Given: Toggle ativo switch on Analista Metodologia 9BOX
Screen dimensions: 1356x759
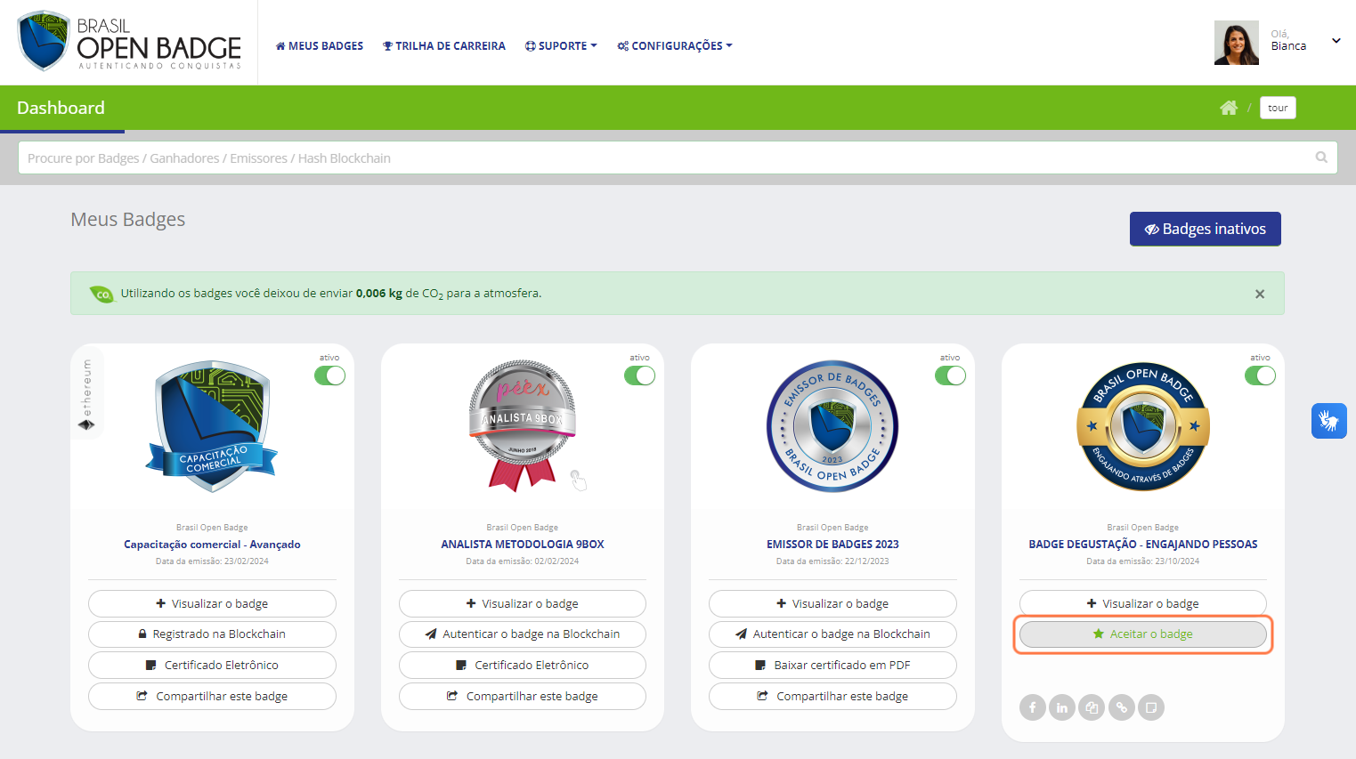Looking at the screenshot, I should 639,375.
